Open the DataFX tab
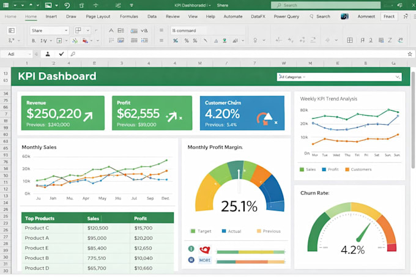 pos(258,17)
